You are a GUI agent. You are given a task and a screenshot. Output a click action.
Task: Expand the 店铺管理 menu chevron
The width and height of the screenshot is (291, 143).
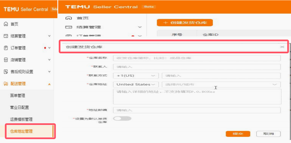[49, 60]
